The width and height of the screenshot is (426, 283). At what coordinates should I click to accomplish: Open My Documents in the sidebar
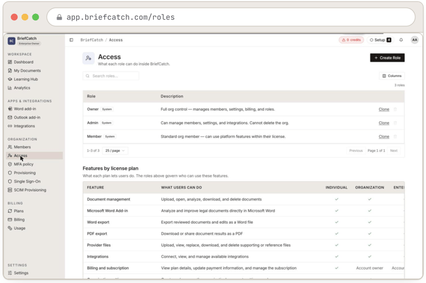24,71
